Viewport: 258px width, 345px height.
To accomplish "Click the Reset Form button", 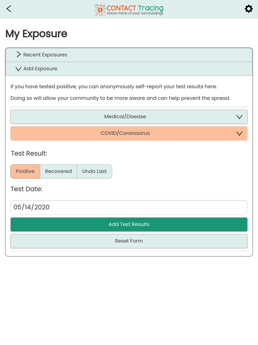I will point(129,241).
